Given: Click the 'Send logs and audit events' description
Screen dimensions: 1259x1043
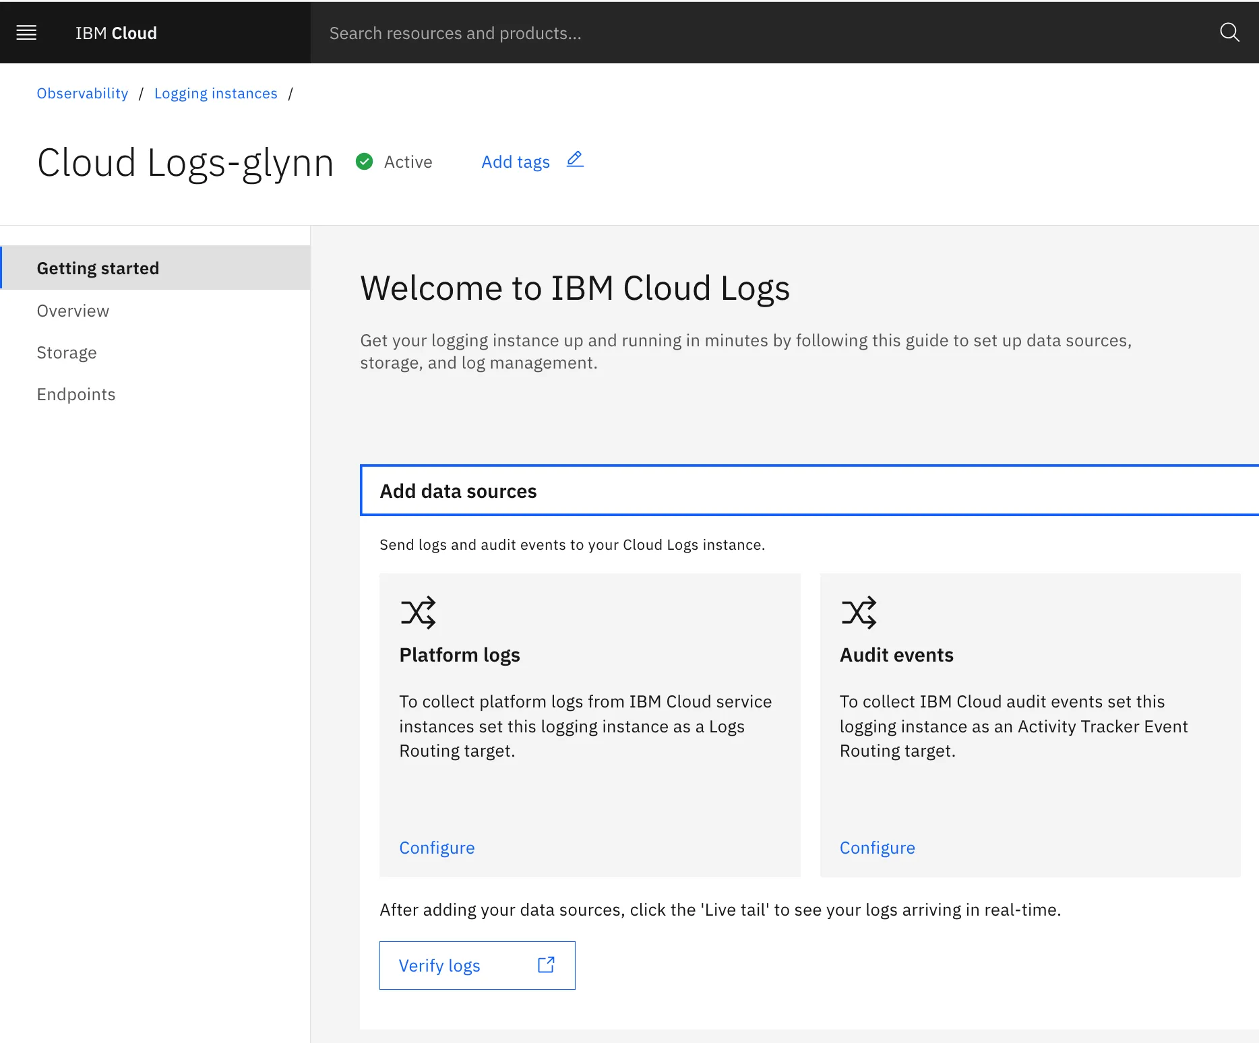Looking at the screenshot, I should click(x=572, y=544).
